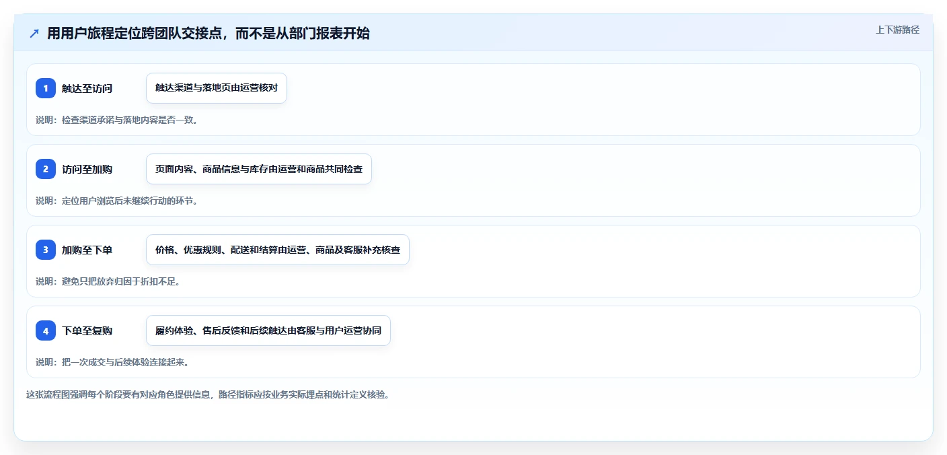Screen dimensions: 947x455
Task: Click the 上下游路径 label
Action: coord(897,30)
